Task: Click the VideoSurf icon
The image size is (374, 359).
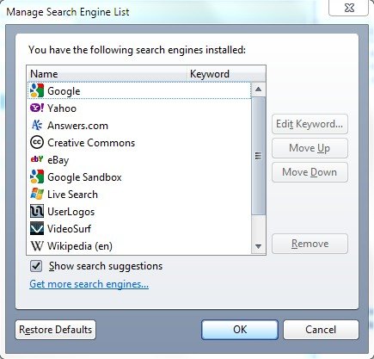Action: coord(37,228)
